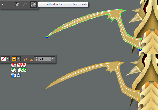Open the stroke weight dropdown list
This screenshot has width=158, height=110.
53,59
